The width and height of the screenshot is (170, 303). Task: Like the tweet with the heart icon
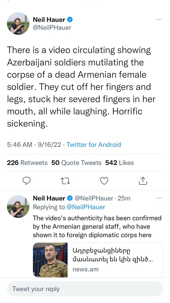coord(104,181)
